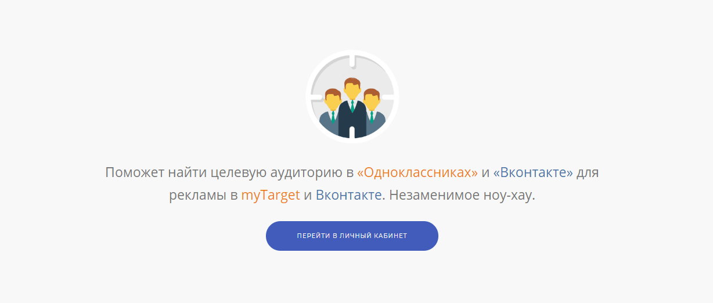Click the phrase Незаменимое ноу-хау
The width and height of the screenshot is (713, 303).
pyautogui.click(x=462, y=195)
